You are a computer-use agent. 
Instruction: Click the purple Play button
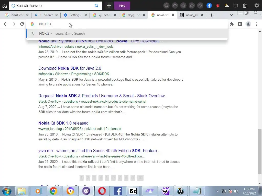click(x=122, y=6)
